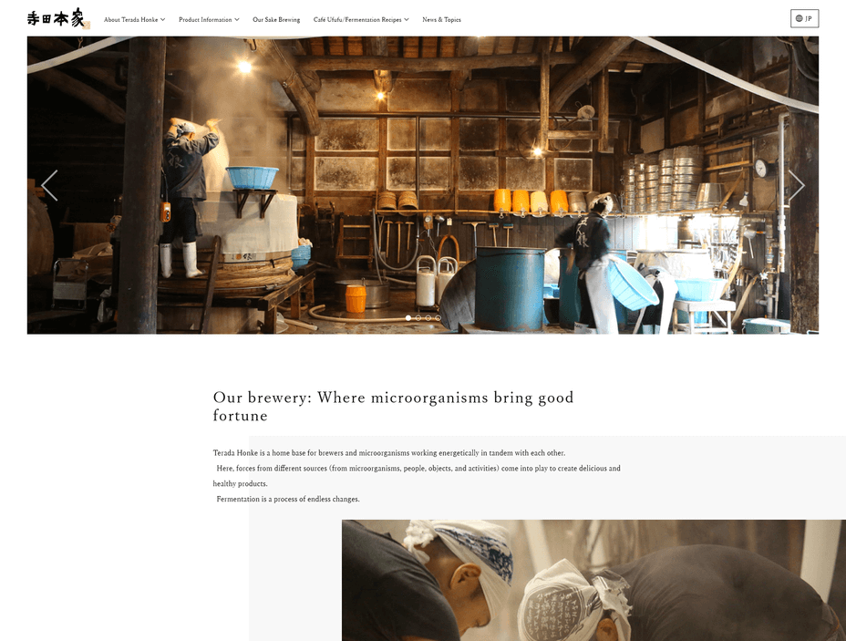The width and height of the screenshot is (846, 641).
Task: Click the photo of brewers wearing headscarves
Action: [x=593, y=580]
